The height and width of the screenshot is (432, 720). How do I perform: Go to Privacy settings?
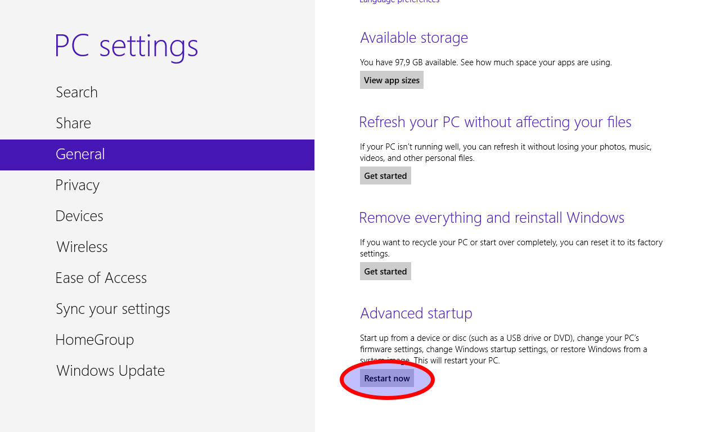pyautogui.click(x=78, y=185)
